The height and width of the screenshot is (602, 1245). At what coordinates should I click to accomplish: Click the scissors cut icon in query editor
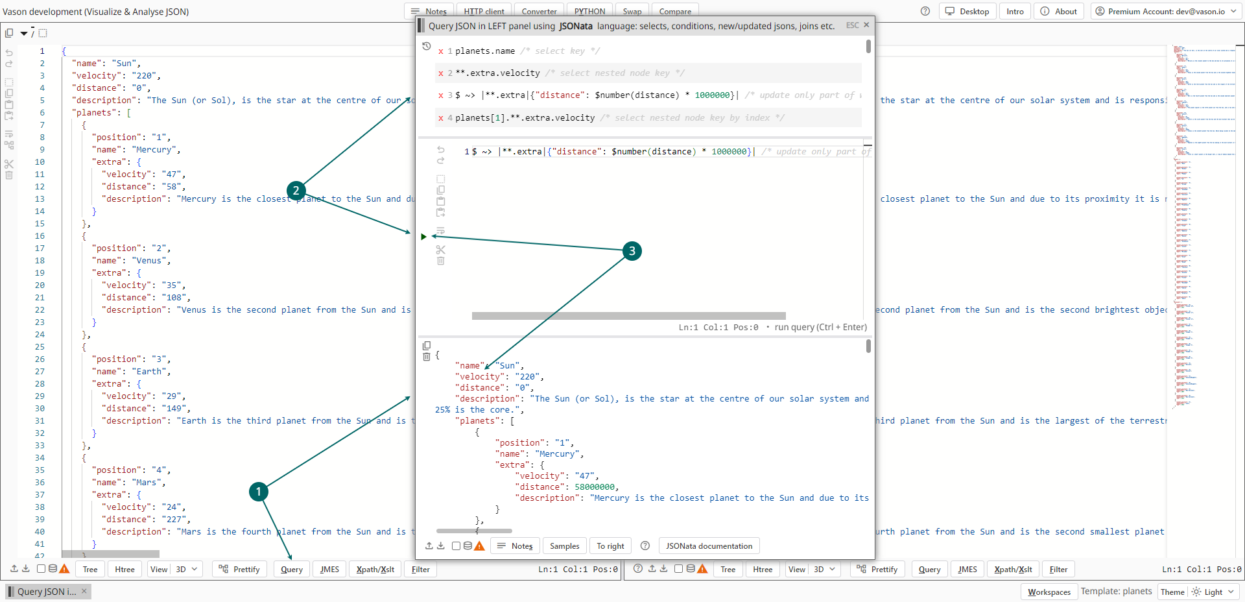(x=441, y=250)
